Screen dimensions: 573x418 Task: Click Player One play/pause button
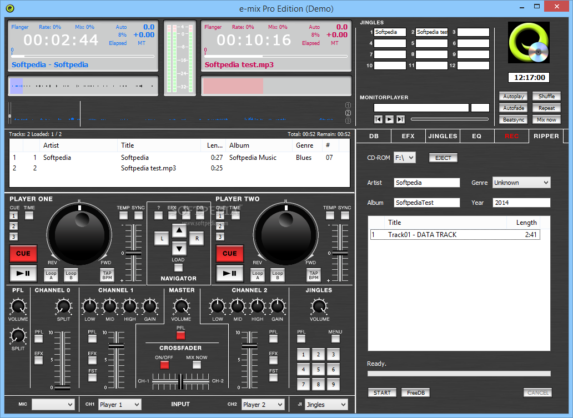(x=23, y=273)
